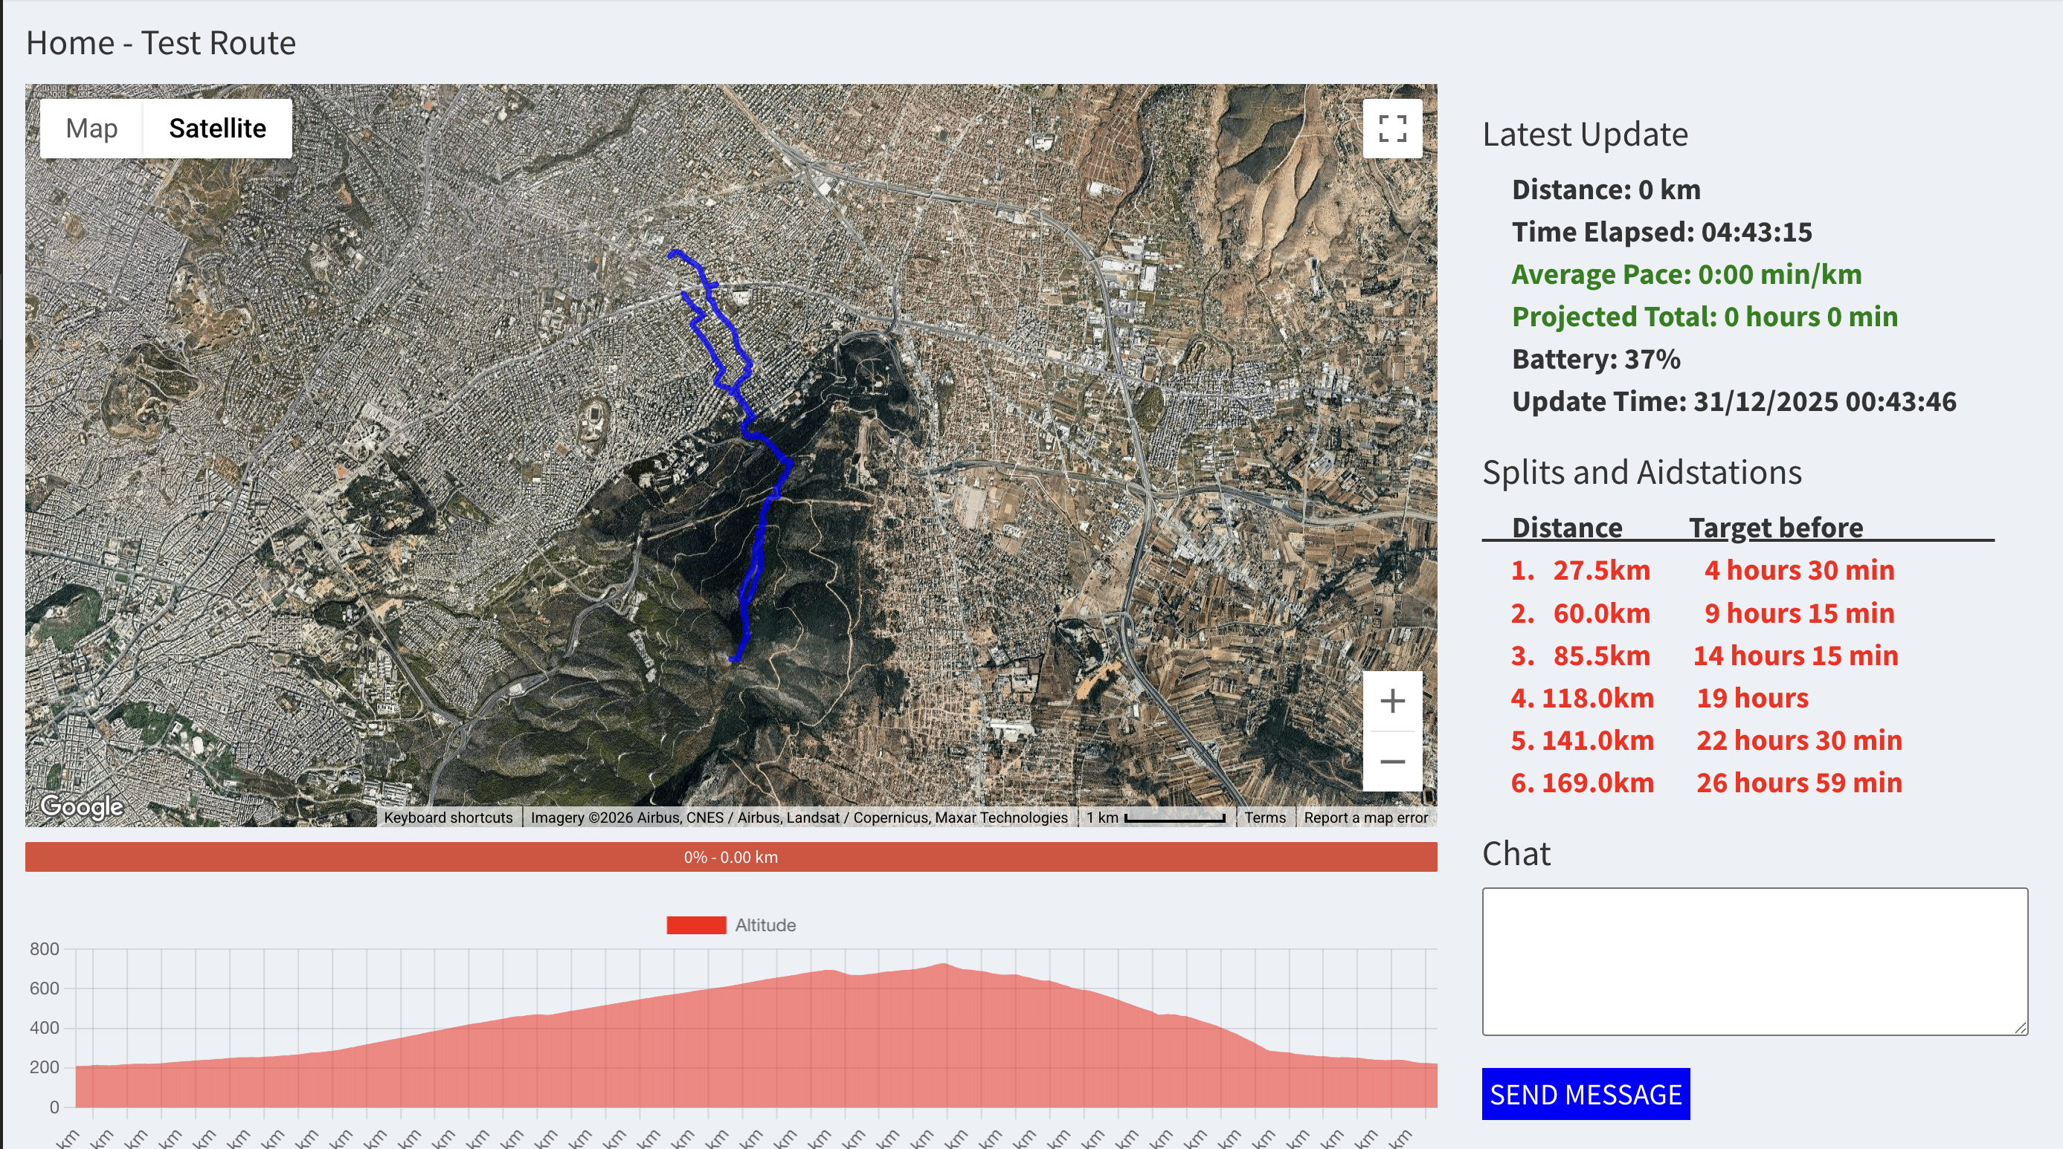Select the Satellite view tab

pos(217,128)
